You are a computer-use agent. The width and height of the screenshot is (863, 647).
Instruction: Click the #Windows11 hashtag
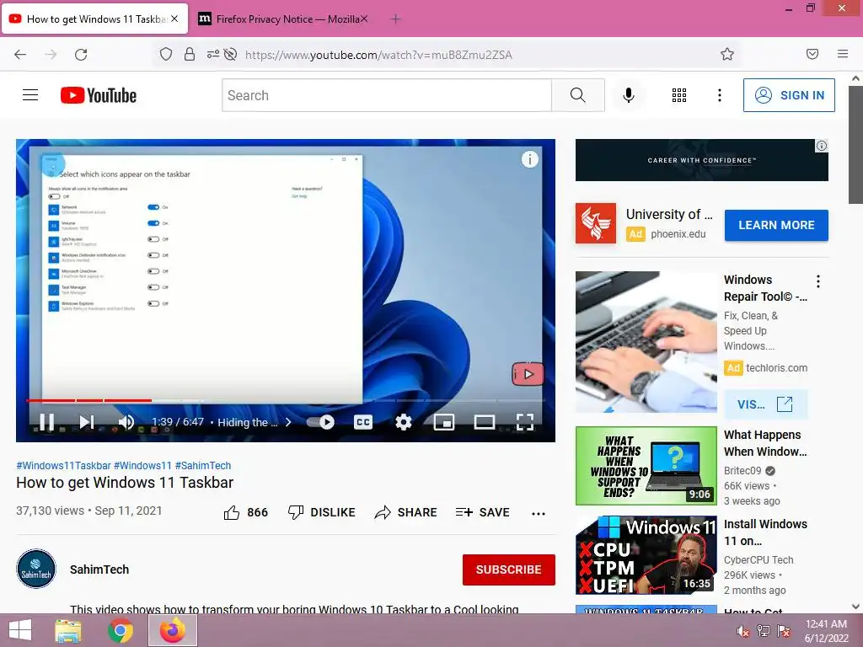(143, 465)
